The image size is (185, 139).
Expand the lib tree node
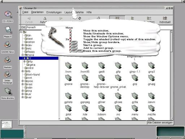click(22, 71)
